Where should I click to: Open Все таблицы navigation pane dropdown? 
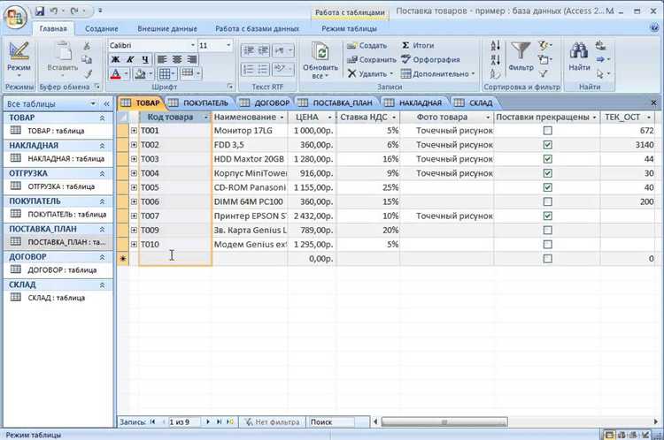[x=93, y=103]
